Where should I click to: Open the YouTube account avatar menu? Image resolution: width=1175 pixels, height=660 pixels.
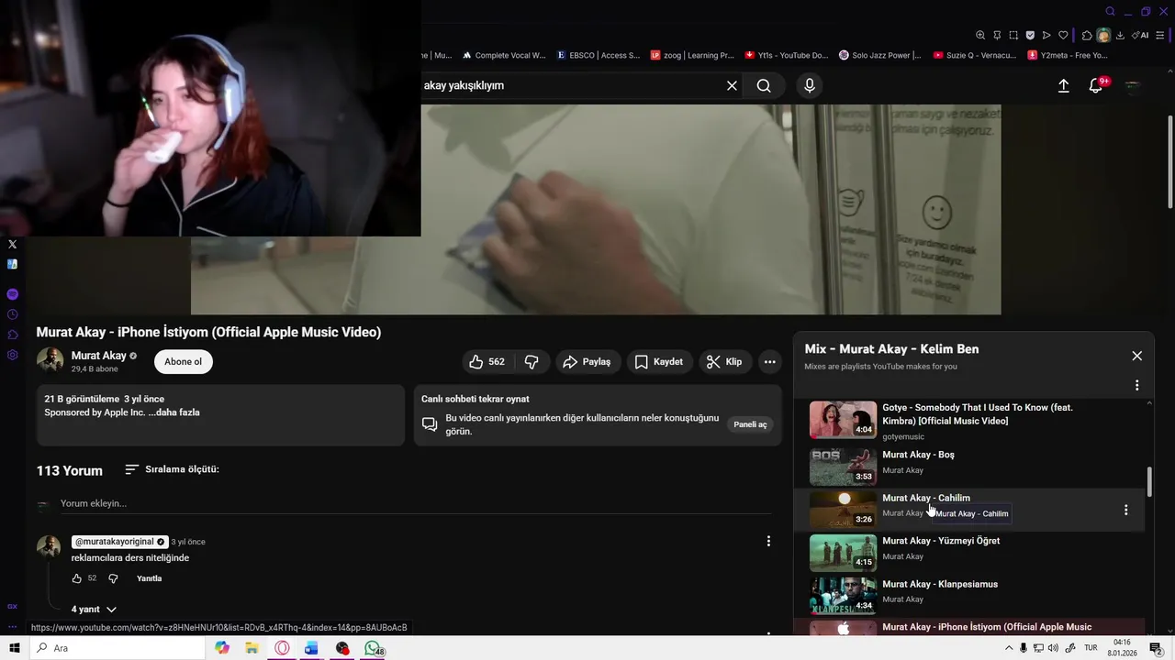click(1133, 85)
